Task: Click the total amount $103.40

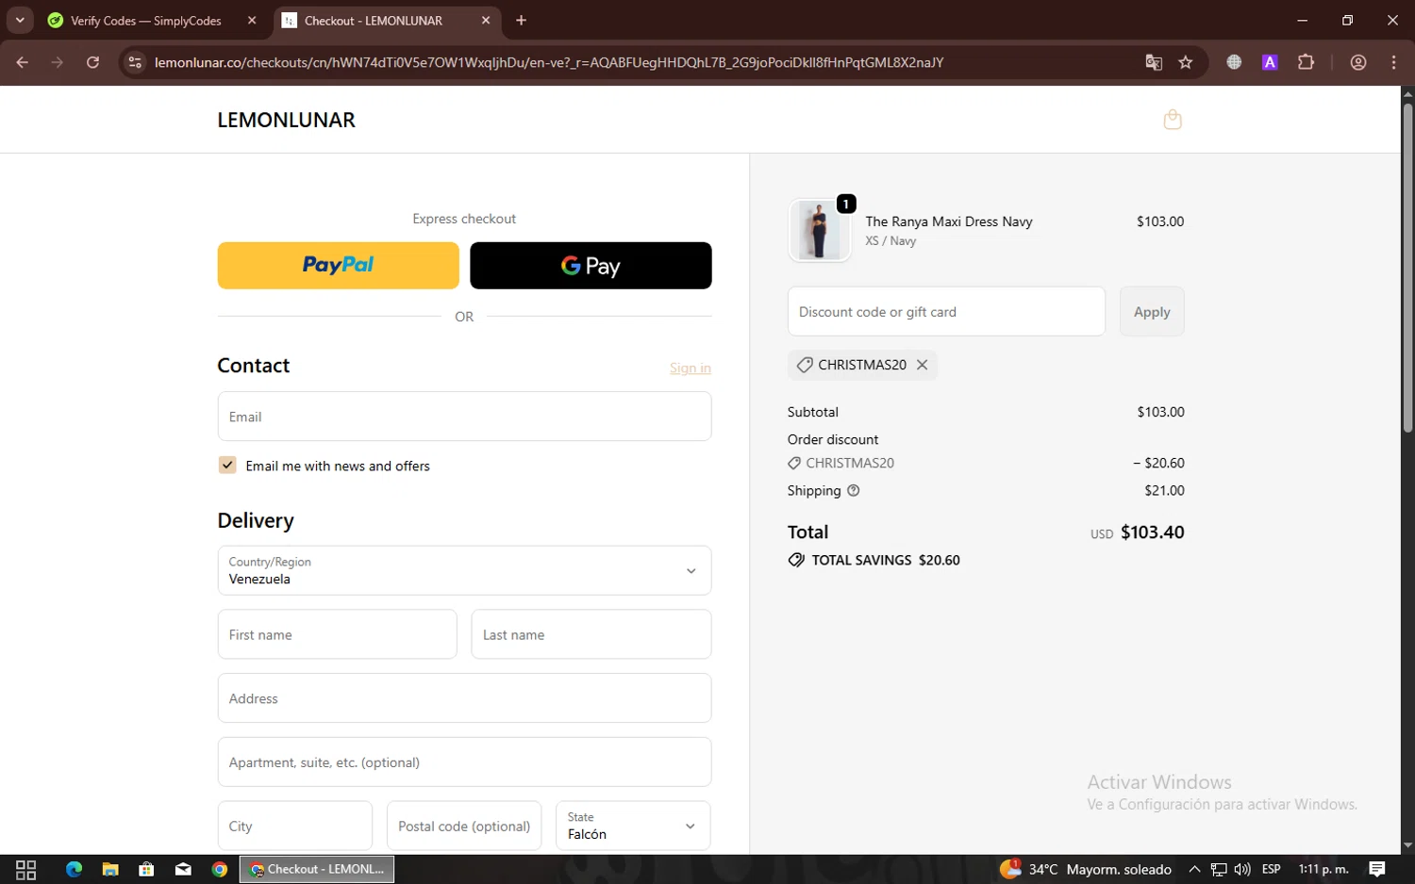Action: click(1152, 532)
